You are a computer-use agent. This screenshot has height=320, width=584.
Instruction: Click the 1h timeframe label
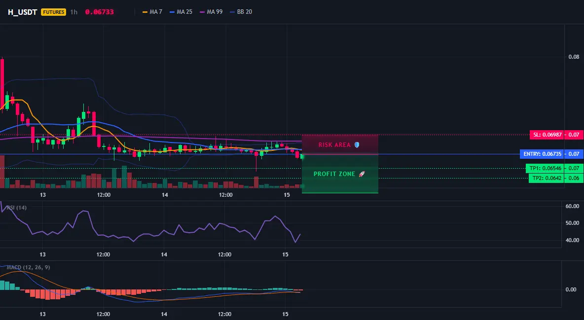coord(74,12)
